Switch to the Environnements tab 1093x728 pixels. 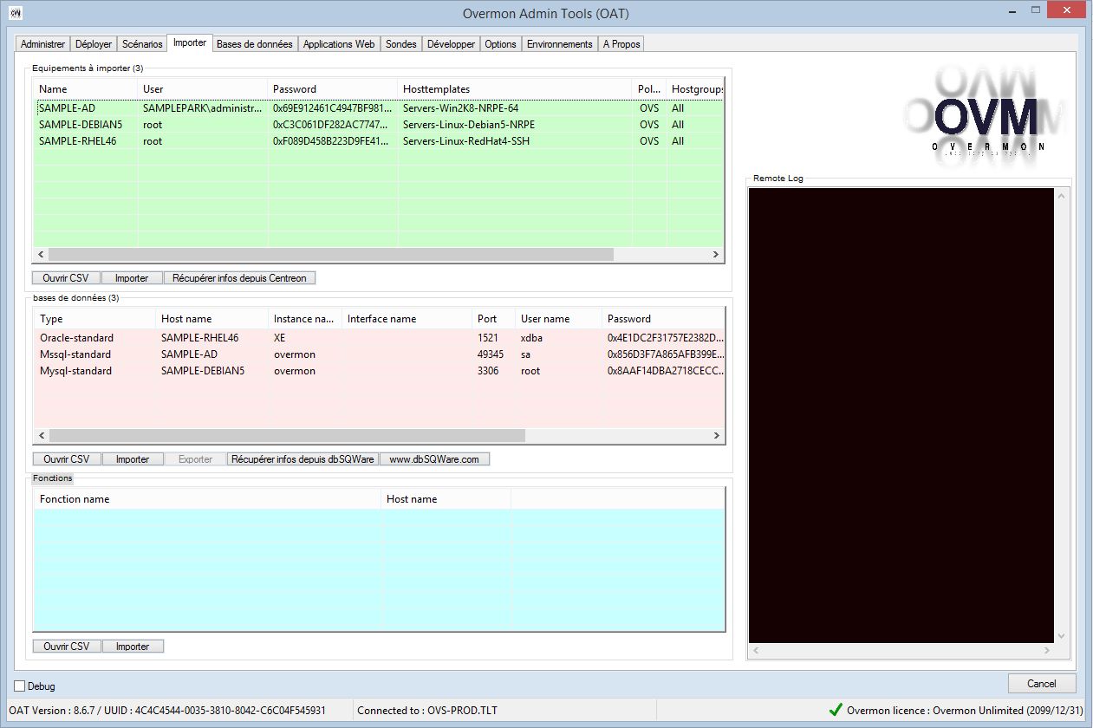pos(560,44)
